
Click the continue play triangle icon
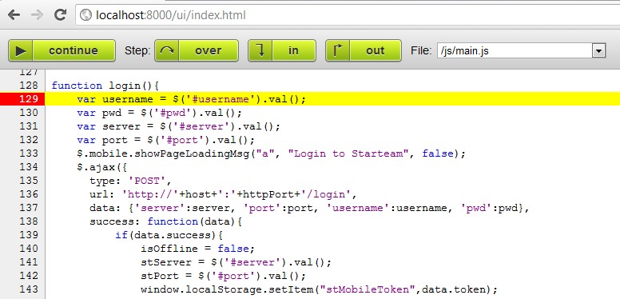tap(21, 50)
